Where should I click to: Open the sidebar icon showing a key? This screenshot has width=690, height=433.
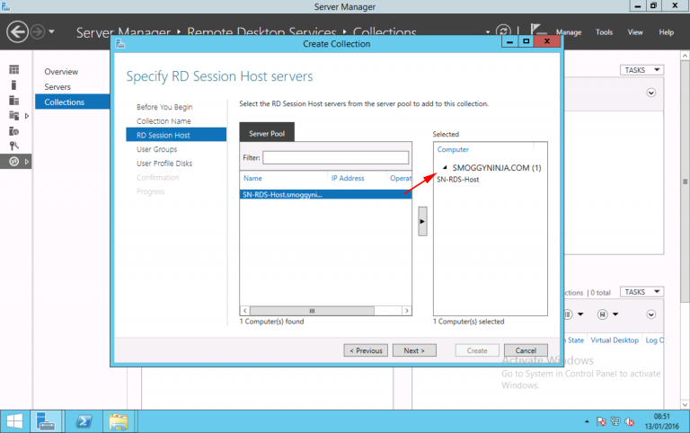click(x=14, y=146)
